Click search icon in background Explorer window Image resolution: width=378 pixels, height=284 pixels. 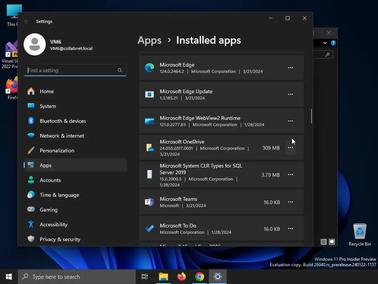point(327,55)
